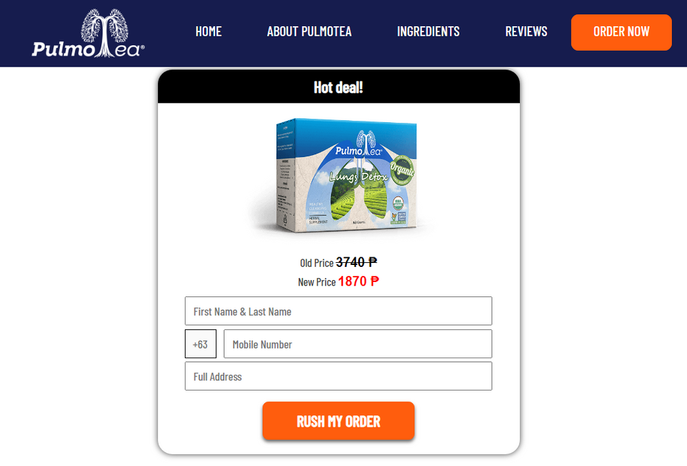Submit with RUSH MY ORDER button
The image size is (687, 466).
(338, 421)
